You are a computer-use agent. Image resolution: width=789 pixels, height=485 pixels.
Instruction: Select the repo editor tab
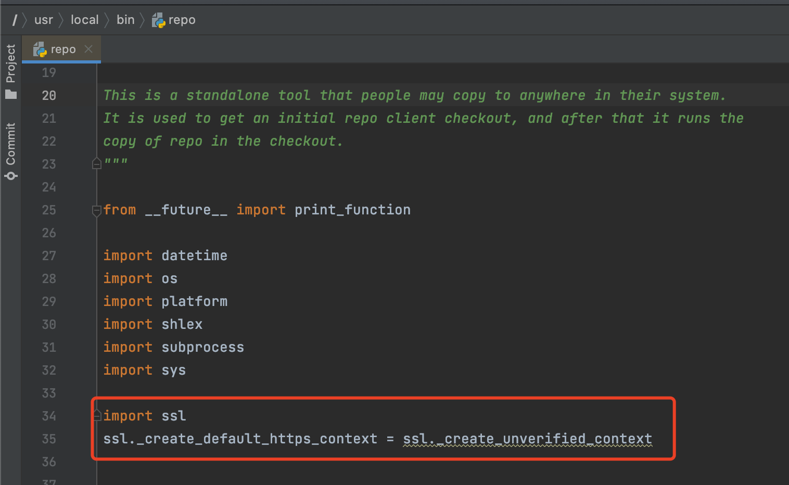(x=61, y=49)
